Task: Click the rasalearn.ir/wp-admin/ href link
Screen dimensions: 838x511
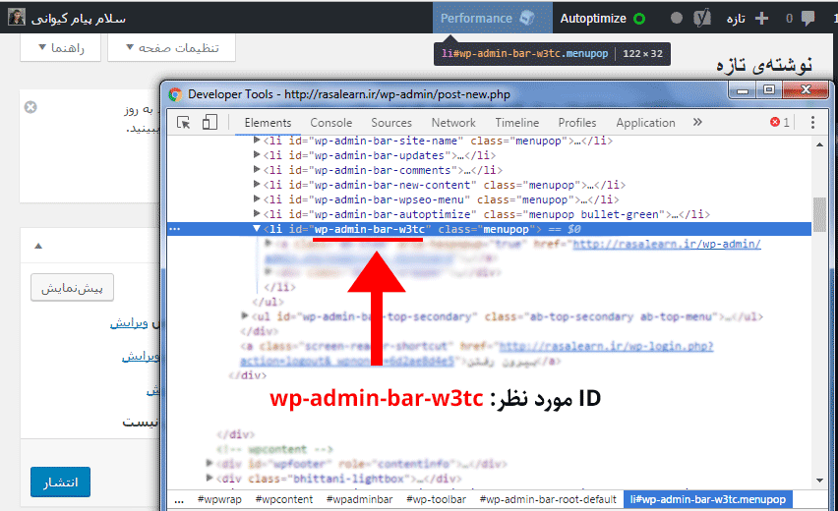Action: tap(667, 244)
